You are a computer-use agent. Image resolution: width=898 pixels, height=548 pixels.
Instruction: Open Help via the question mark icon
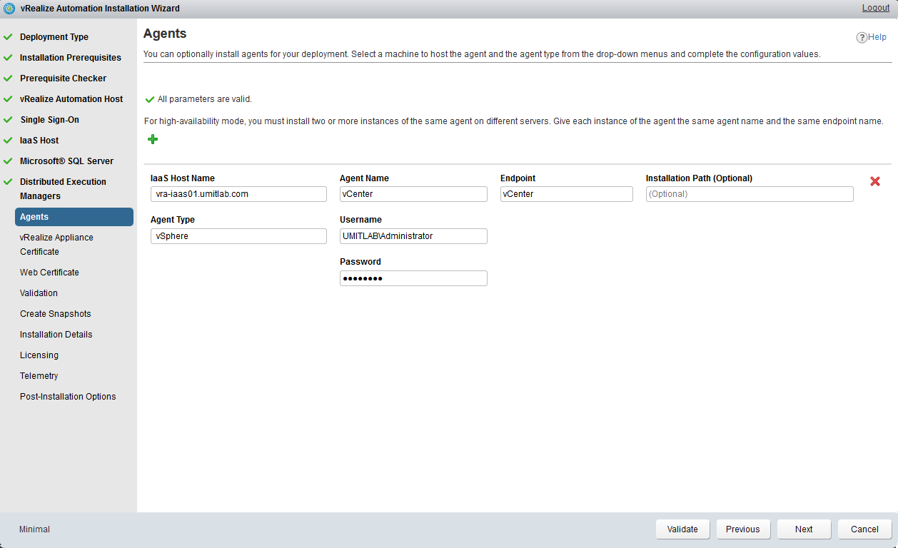tap(862, 37)
